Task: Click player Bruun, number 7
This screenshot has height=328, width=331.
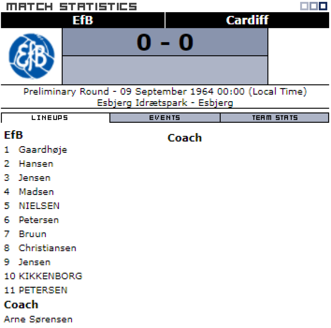Action: click(x=33, y=234)
